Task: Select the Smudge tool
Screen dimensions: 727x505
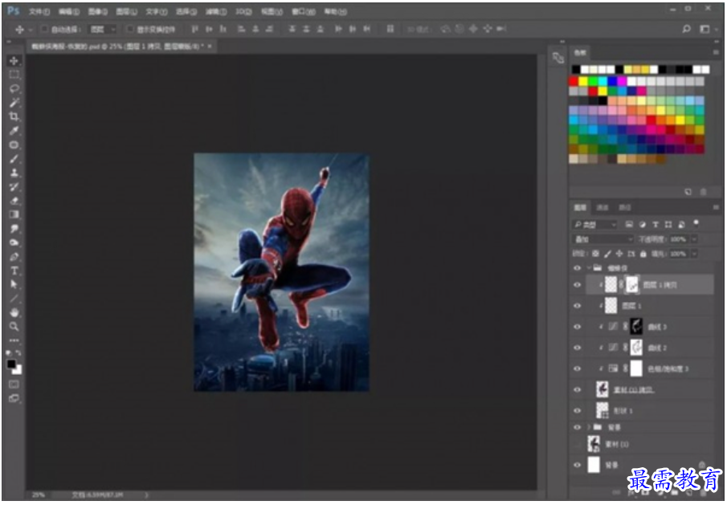Action: [x=14, y=228]
